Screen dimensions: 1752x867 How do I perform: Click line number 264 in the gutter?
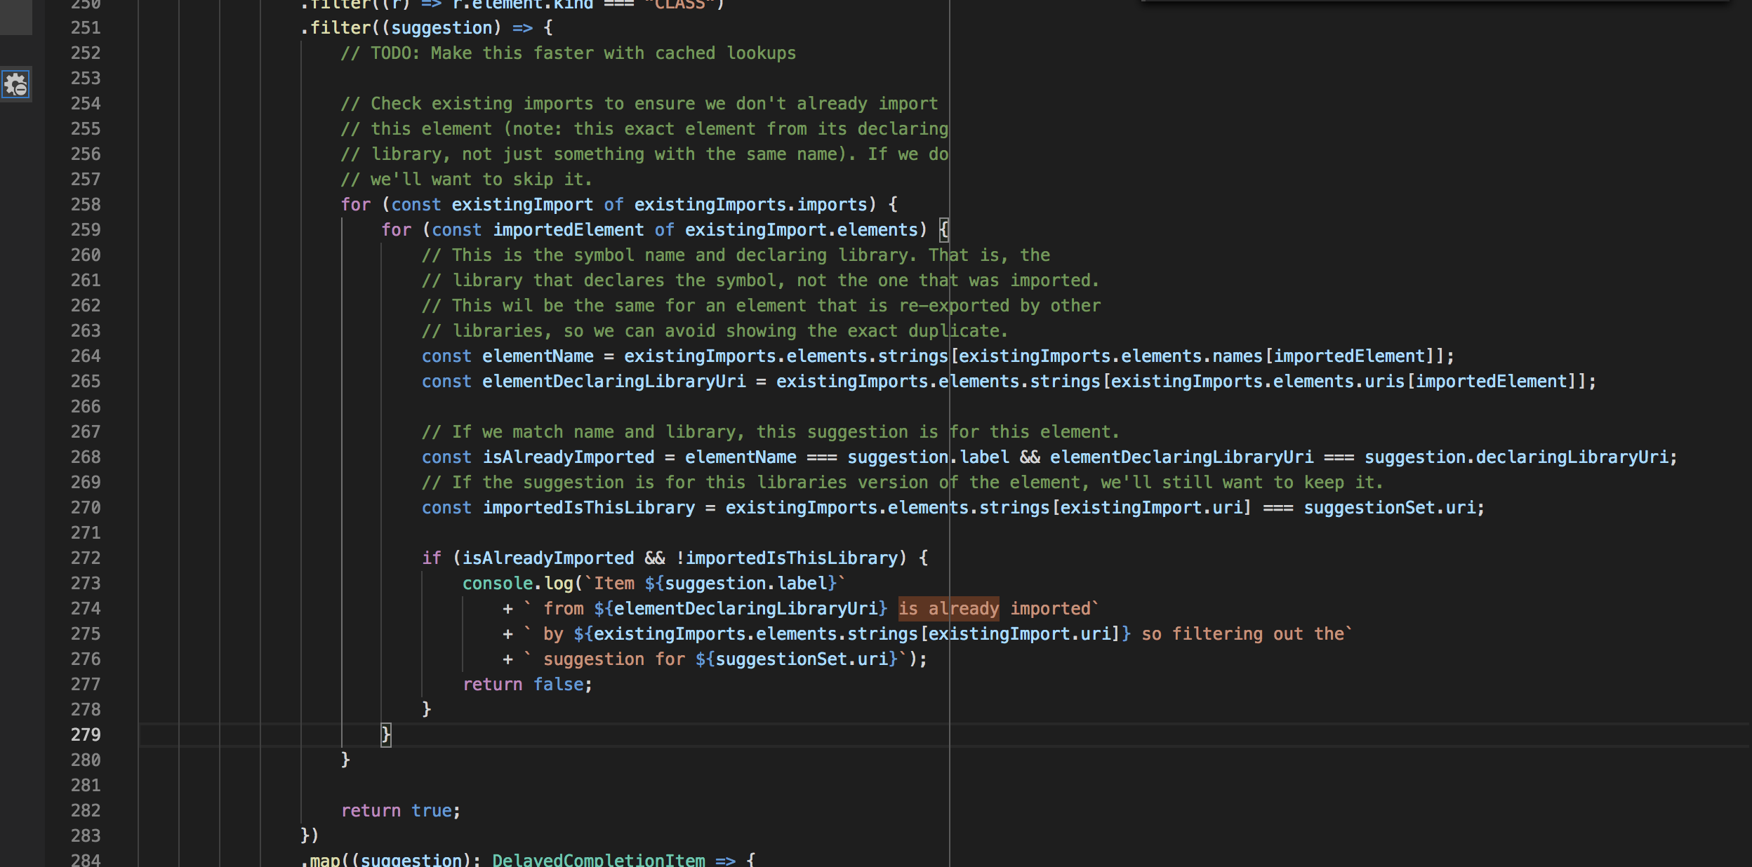(x=86, y=356)
